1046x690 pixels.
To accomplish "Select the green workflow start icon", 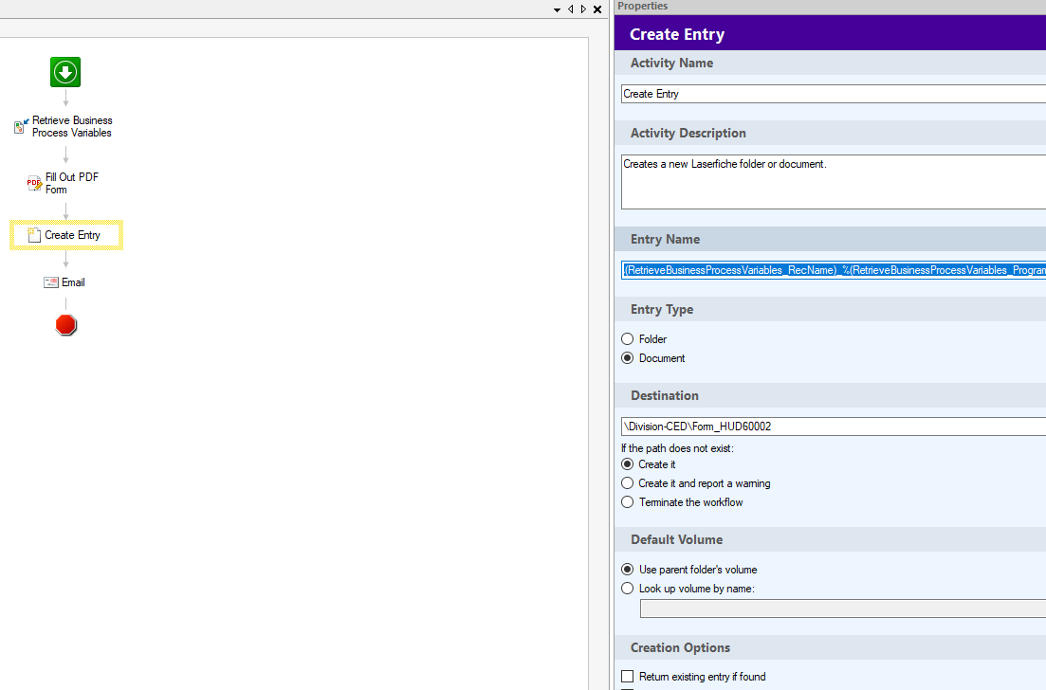I will [x=65, y=72].
